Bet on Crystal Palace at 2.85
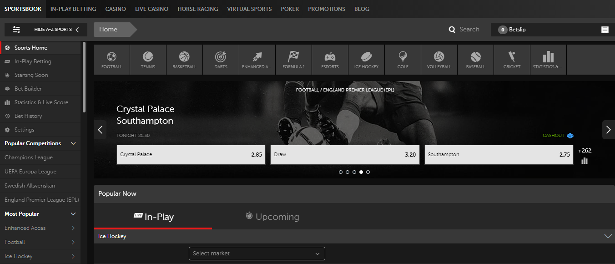This screenshot has height=264, width=615. coord(191,155)
